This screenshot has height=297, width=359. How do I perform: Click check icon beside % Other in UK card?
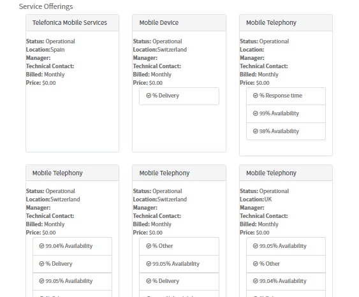(x=256, y=264)
